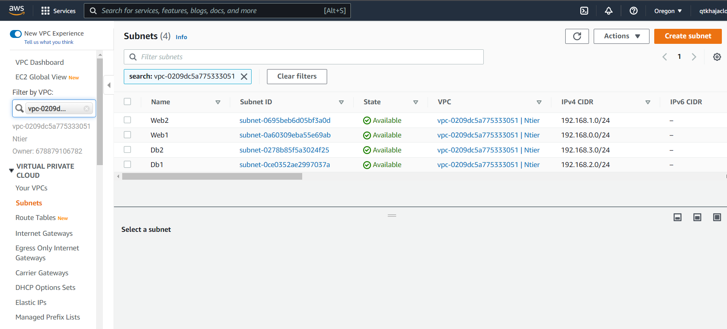Open Internet Gateways in sidebar
This screenshot has width=727, height=329.
[x=44, y=233]
